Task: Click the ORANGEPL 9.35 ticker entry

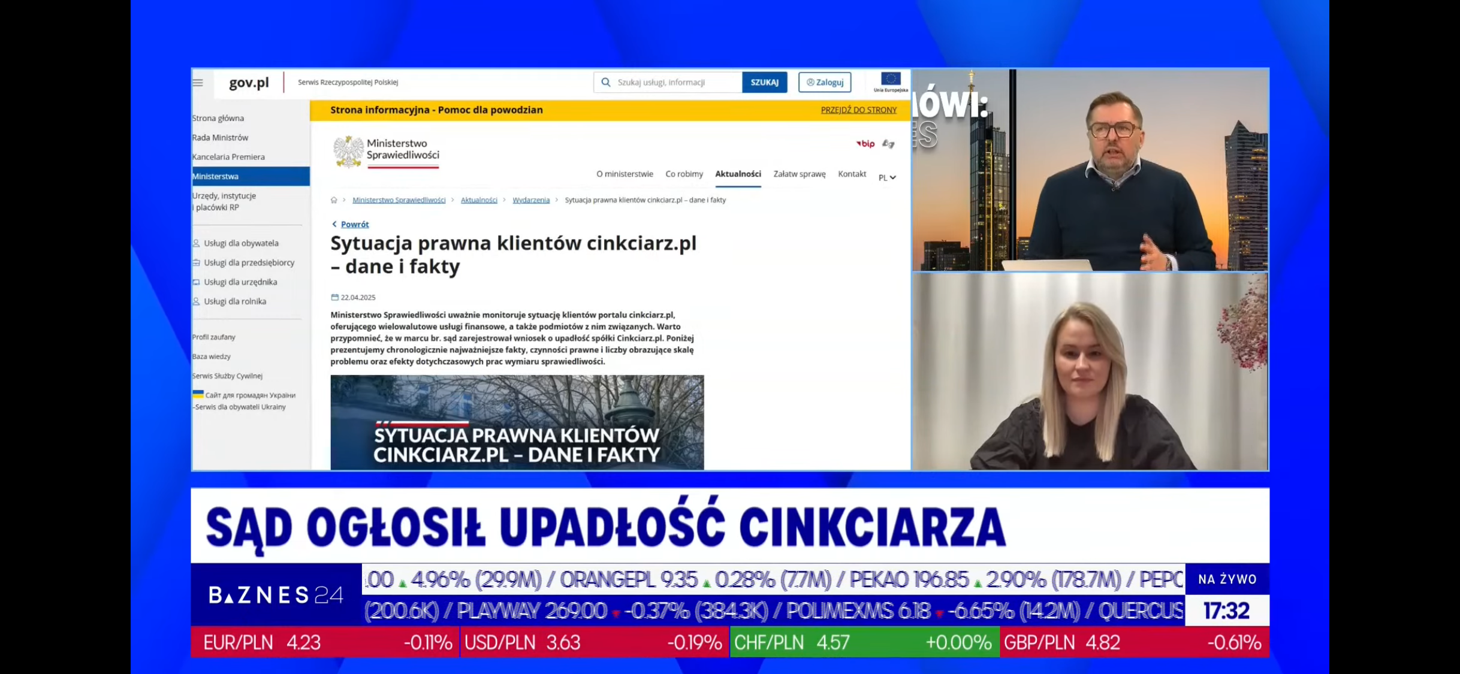Action: (x=695, y=580)
